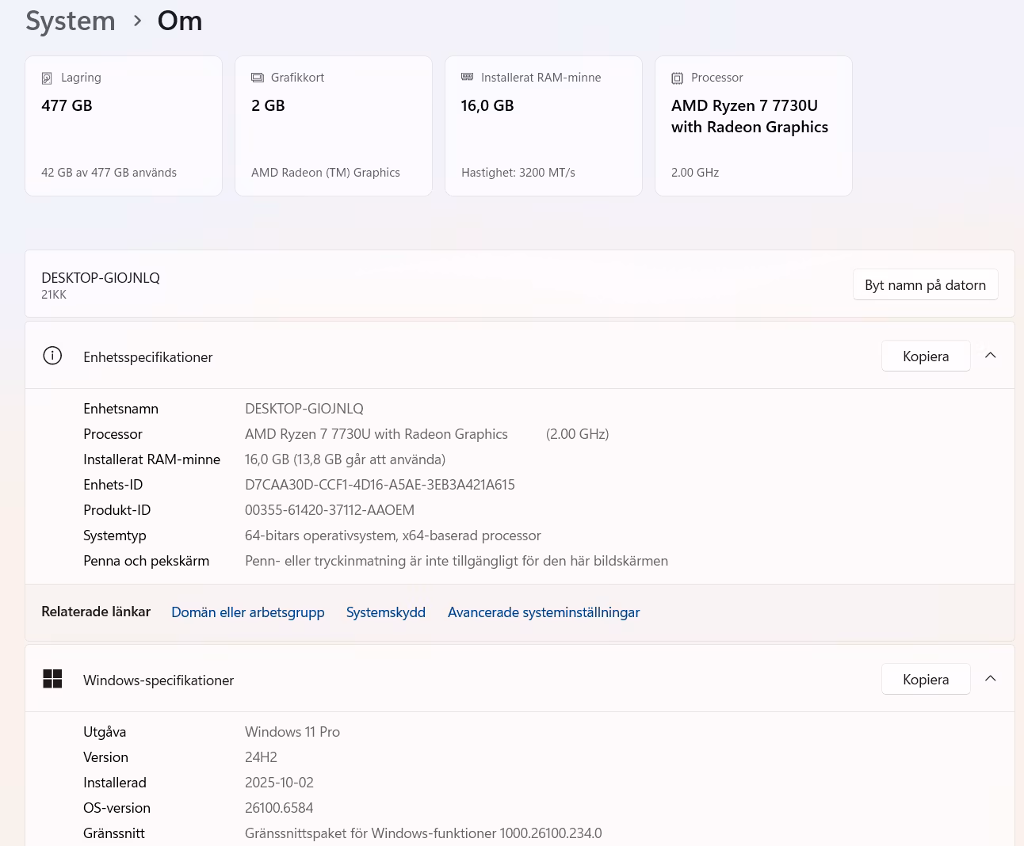Click the storage icon in Lagring card
The height and width of the screenshot is (846, 1024).
coord(47,78)
